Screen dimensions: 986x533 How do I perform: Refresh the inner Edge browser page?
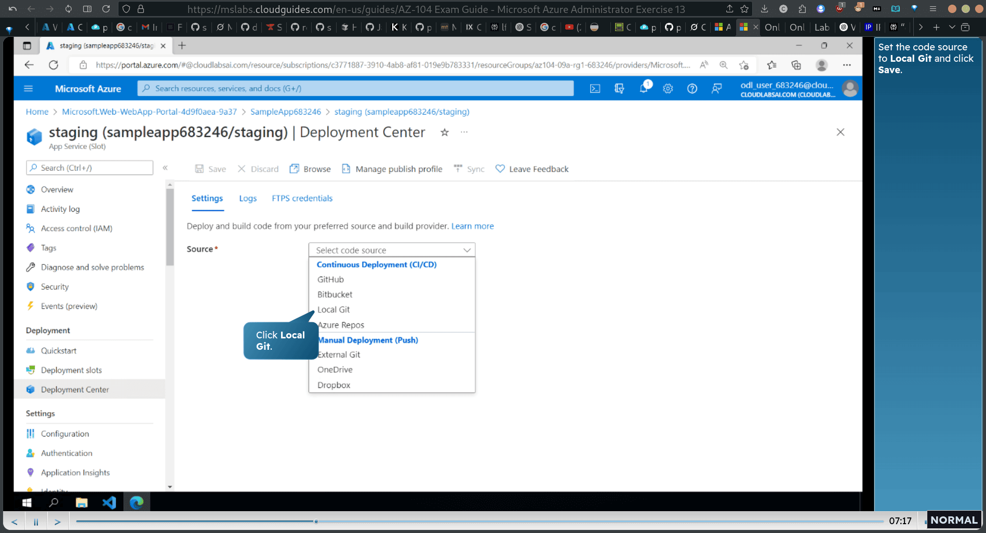[54, 65]
